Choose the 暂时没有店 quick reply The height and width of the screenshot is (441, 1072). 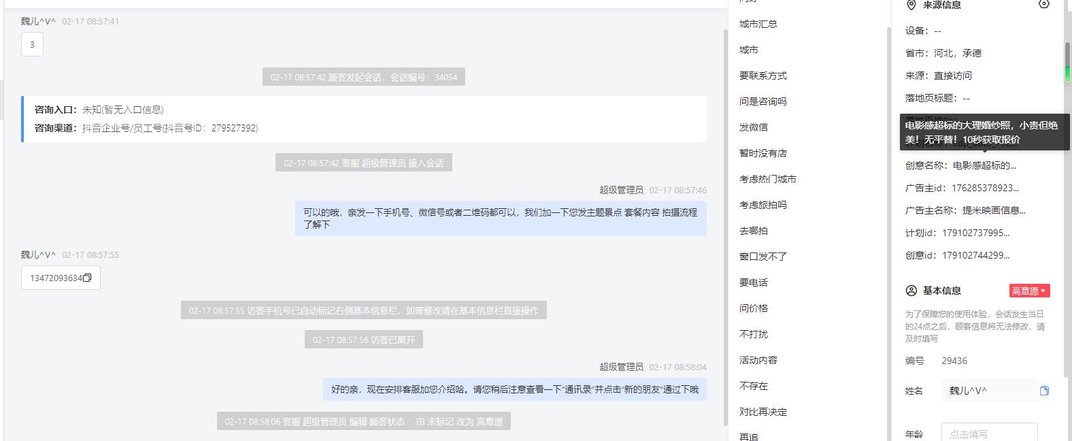click(x=763, y=153)
